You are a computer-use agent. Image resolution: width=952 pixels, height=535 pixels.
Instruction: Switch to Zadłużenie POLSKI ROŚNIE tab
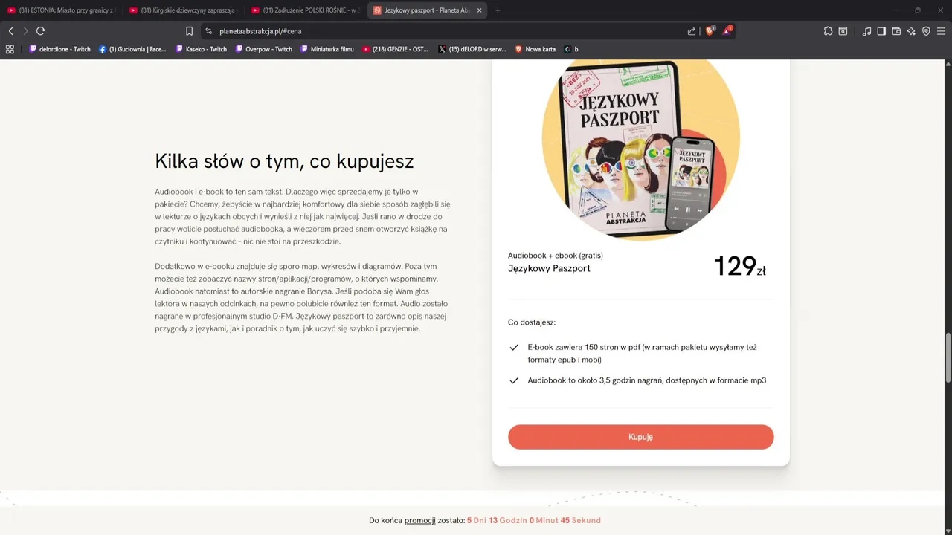click(x=306, y=10)
